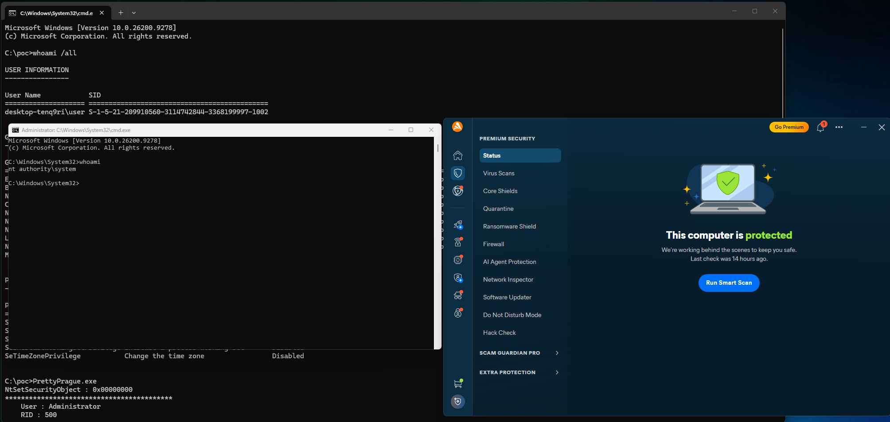Open the three-dot more options menu in Avast
890x422 pixels.
(x=839, y=127)
